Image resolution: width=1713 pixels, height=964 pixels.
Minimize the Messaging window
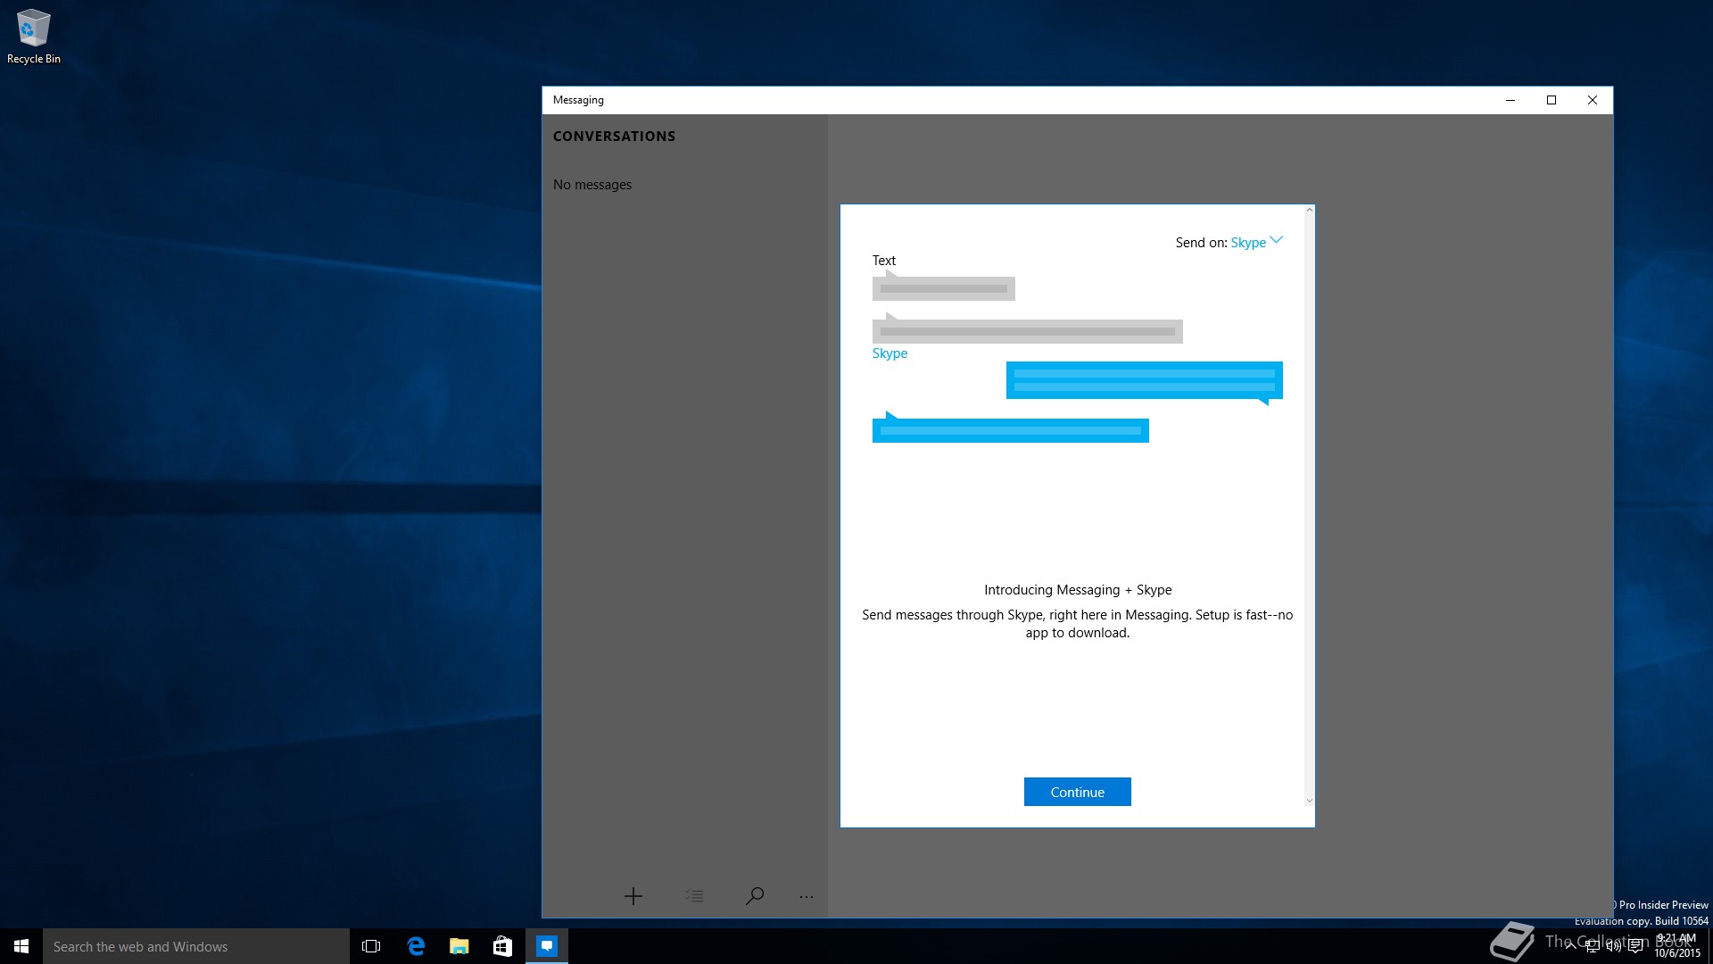[1510, 100]
